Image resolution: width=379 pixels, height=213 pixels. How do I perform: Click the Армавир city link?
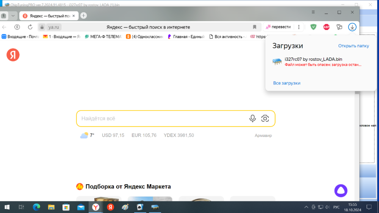click(263, 135)
